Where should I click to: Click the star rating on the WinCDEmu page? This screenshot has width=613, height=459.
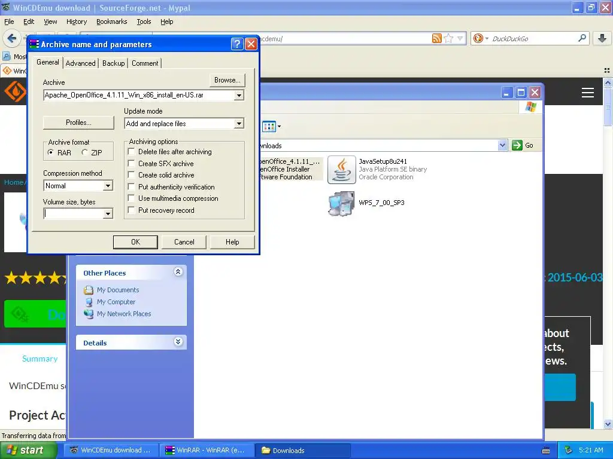tap(34, 278)
